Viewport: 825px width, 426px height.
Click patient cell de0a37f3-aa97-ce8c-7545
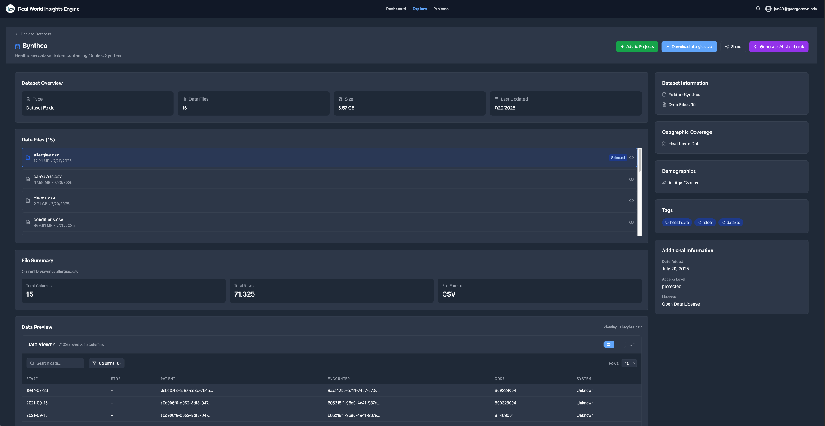186,391
